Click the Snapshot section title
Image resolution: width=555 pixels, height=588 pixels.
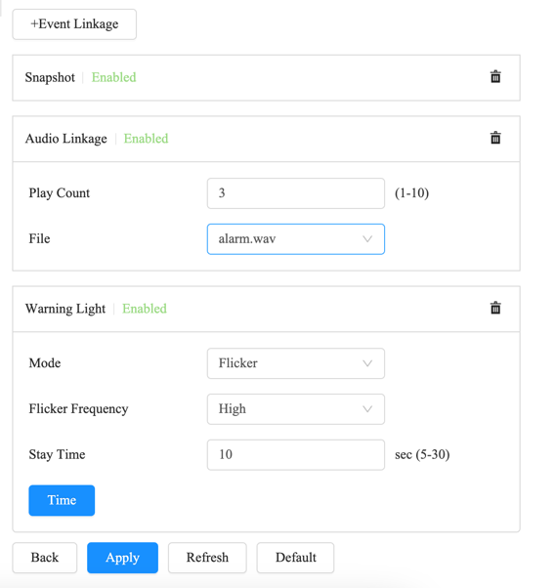(x=50, y=77)
